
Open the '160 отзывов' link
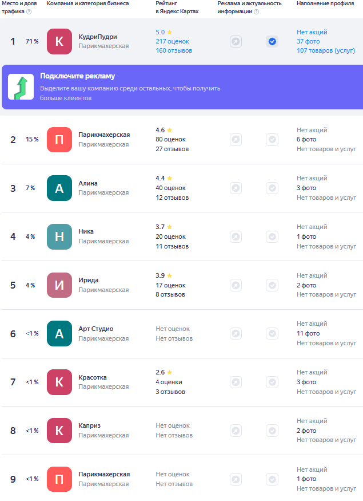(x=174, y=50)
